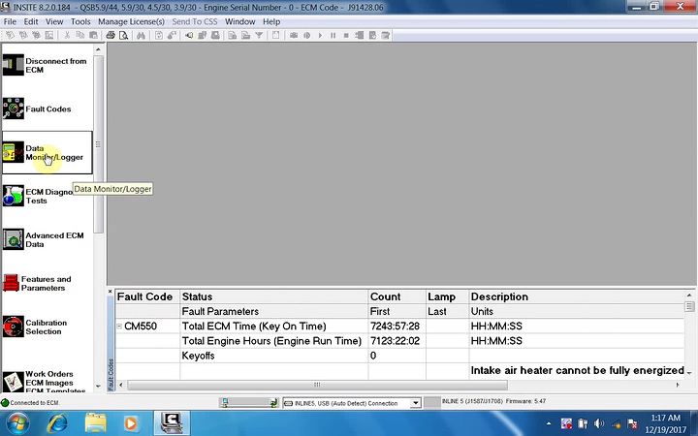Viewport: 698px width, 436px height.
Task: Click Intake air heater description text
Action: point(578,370)
